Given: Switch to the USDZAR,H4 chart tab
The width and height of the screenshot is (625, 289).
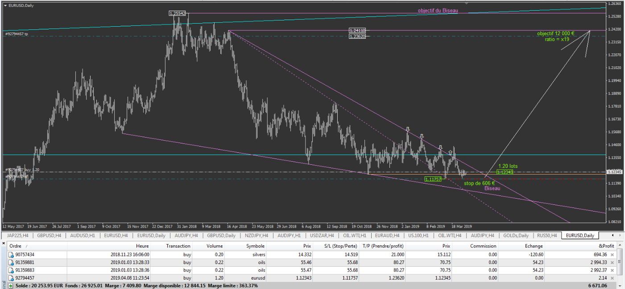Looking at the screenshot, I should coord(321,235).
